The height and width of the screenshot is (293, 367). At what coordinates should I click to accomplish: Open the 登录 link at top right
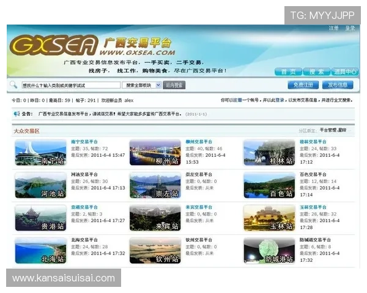350,28
